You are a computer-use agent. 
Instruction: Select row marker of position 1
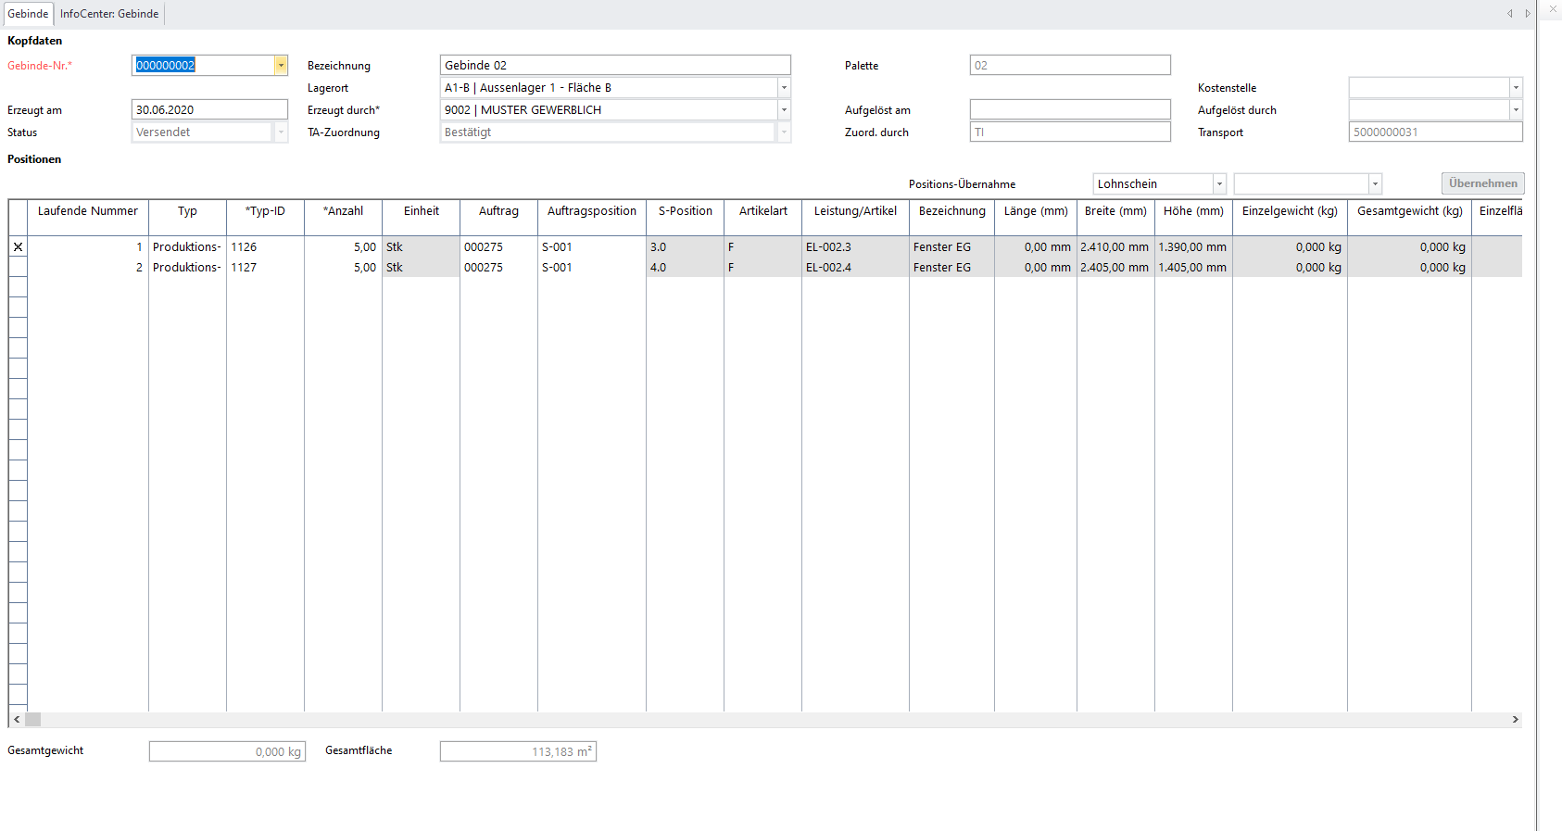(18, 247)
